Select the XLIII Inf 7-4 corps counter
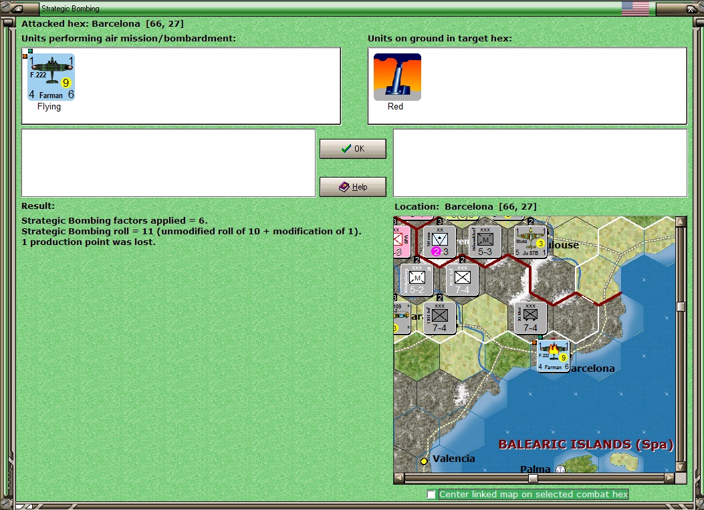704x510 pixels. [462, 280]
